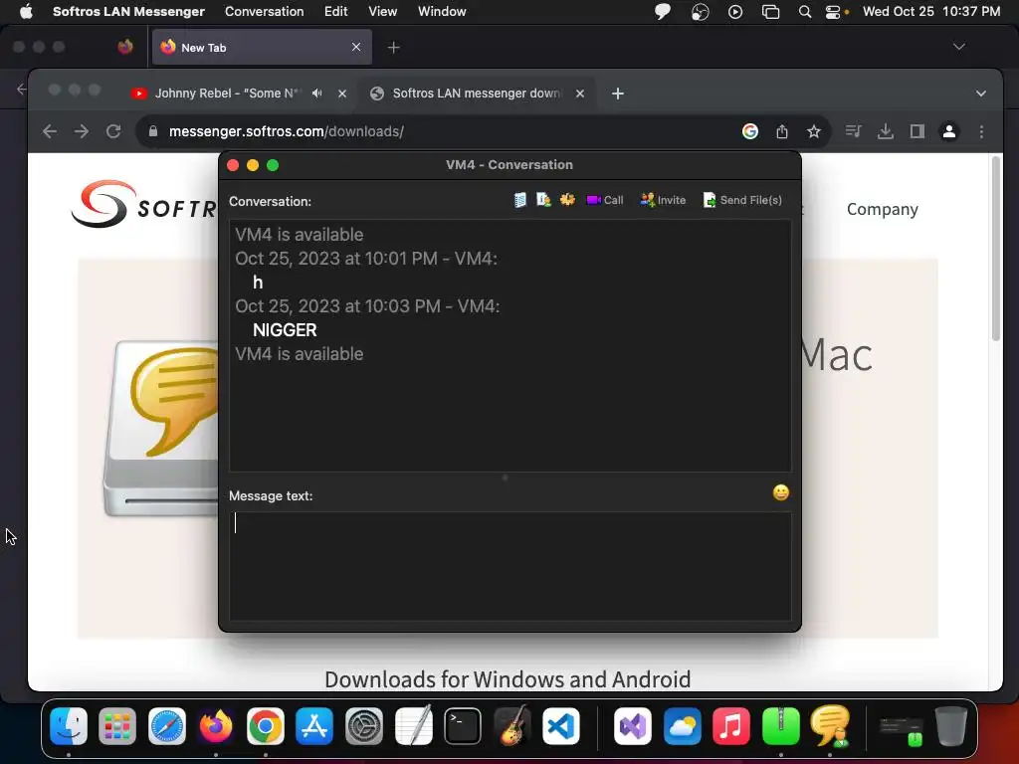
Task: Open Chrome media controls icon
Action: point(853,131)
